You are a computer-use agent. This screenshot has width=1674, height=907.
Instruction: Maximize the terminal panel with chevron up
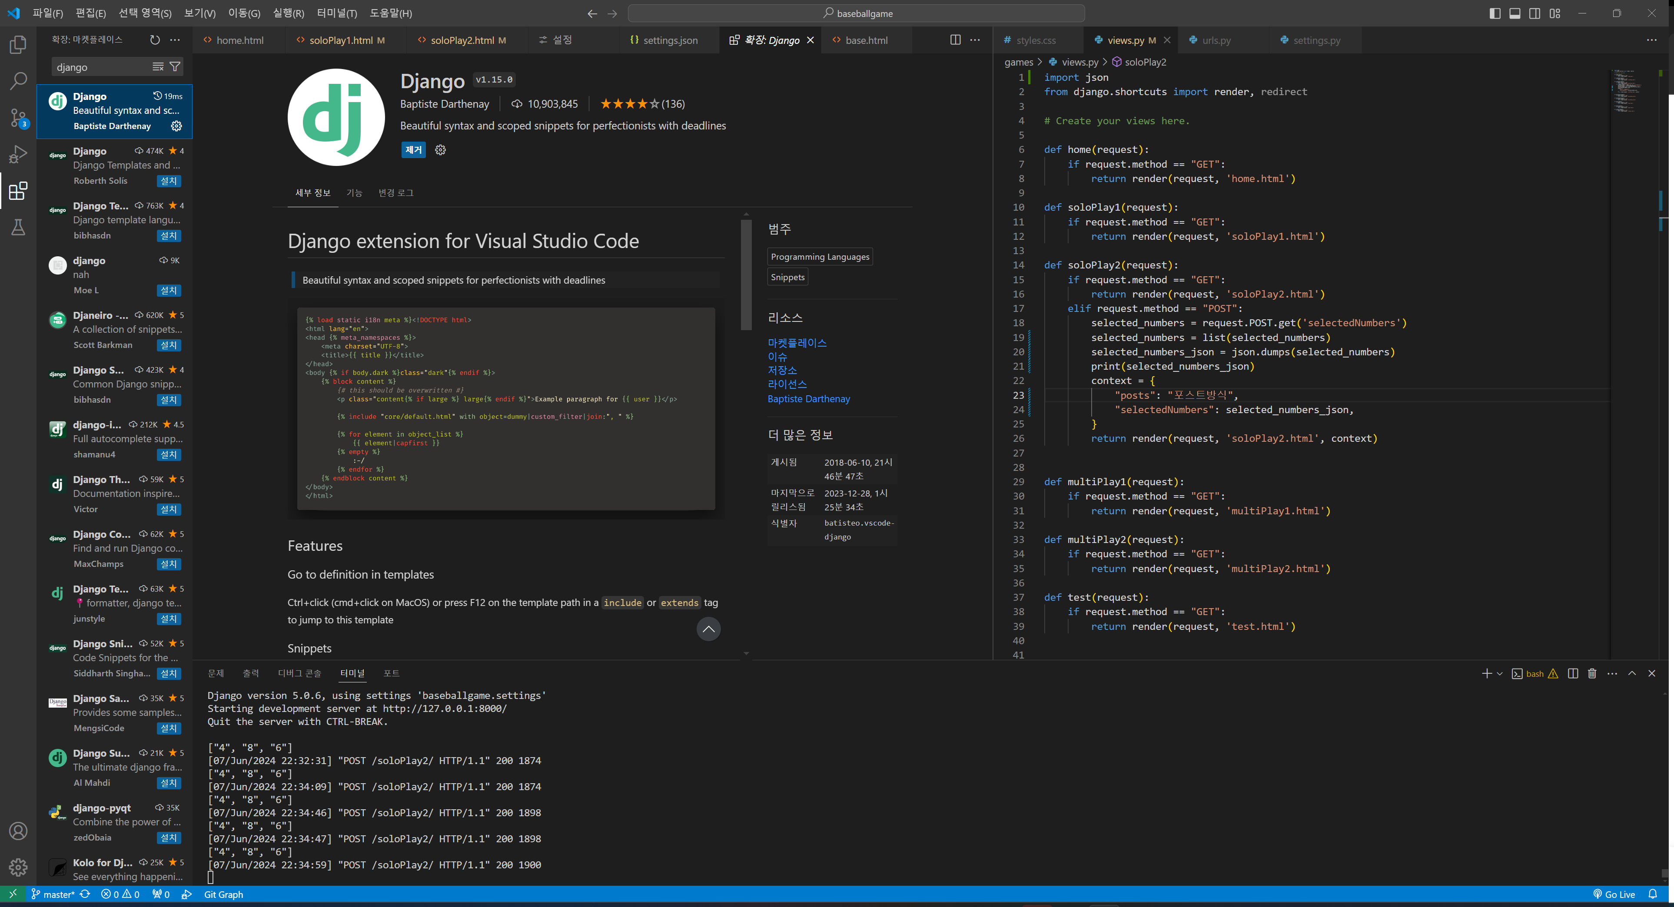[1632, 673]
